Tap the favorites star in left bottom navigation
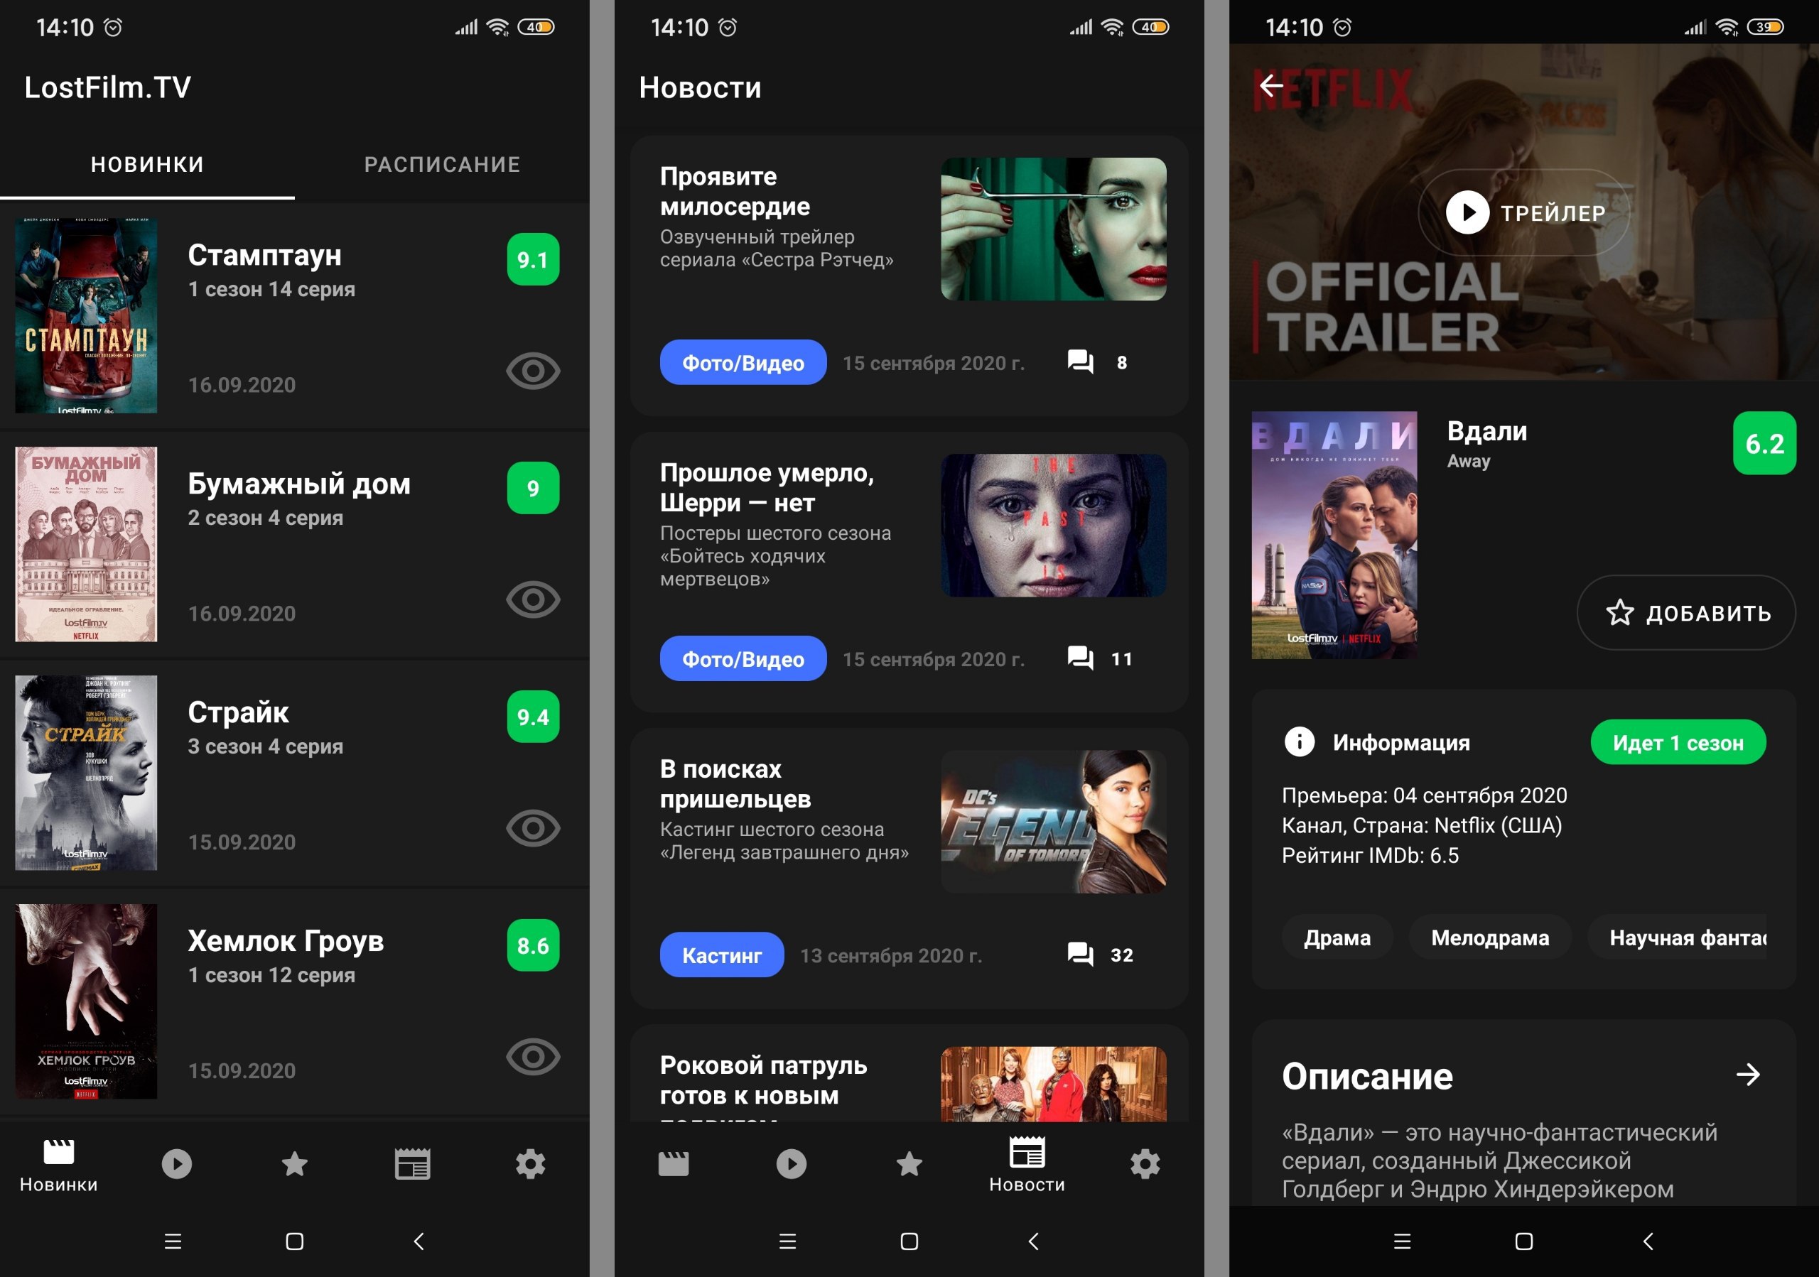The width and height of the screenshot is (1819, 1277). [x=295, y=1164]
